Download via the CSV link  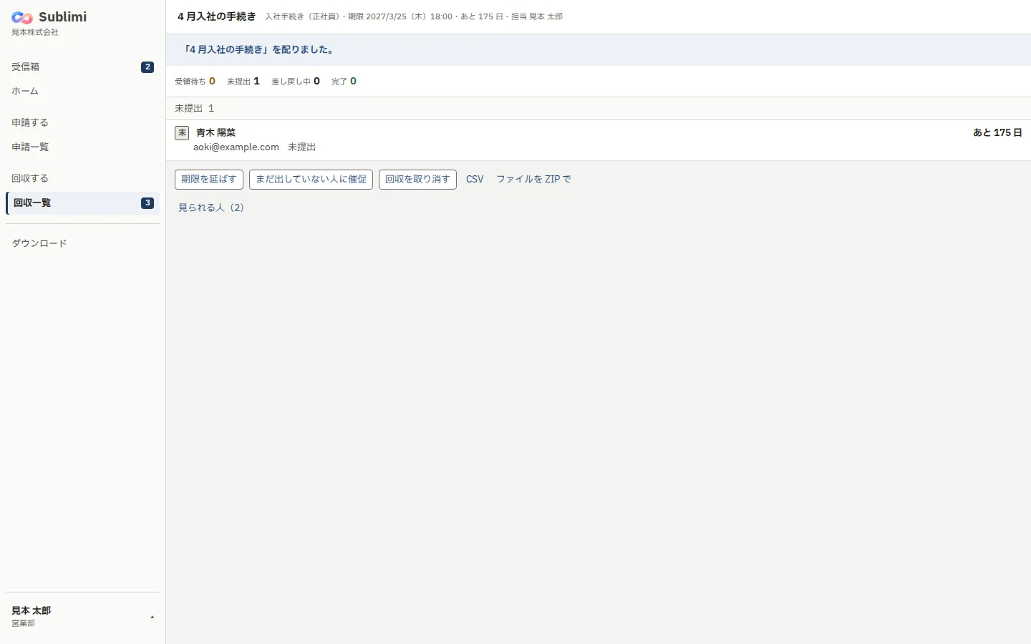[x=475, y=180]
